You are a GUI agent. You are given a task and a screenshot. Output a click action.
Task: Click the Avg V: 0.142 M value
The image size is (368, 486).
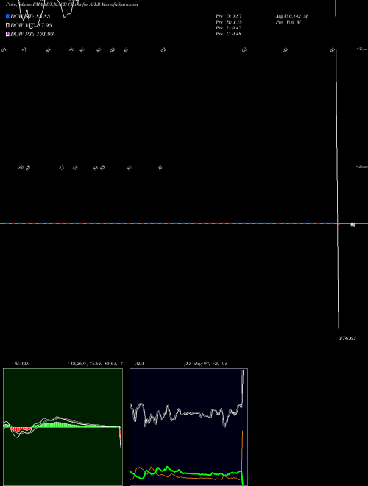(x=291, y=16)
